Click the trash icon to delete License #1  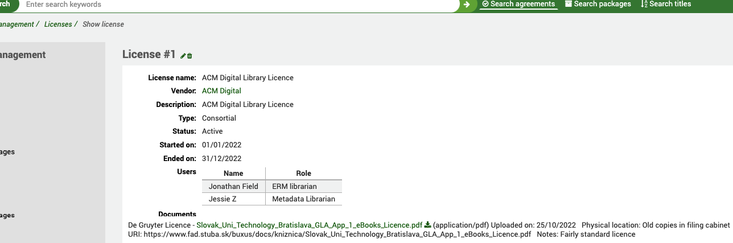click(x=190, y=56)
